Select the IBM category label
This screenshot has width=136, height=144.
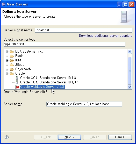click(18, 60)
